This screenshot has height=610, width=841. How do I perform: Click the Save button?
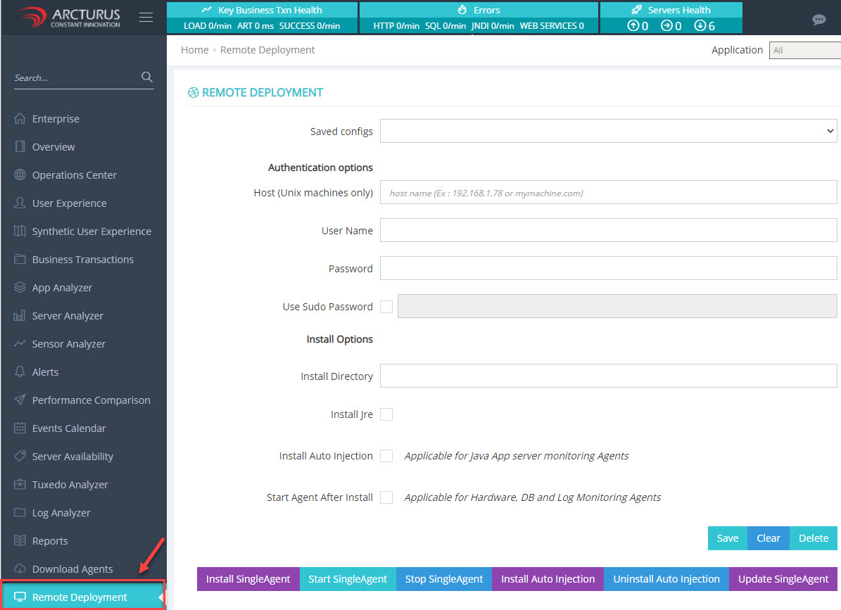point(727,538)
